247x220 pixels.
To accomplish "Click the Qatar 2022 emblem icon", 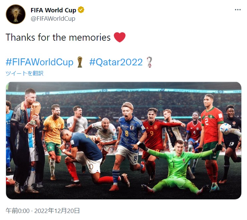I will (149, 62).
